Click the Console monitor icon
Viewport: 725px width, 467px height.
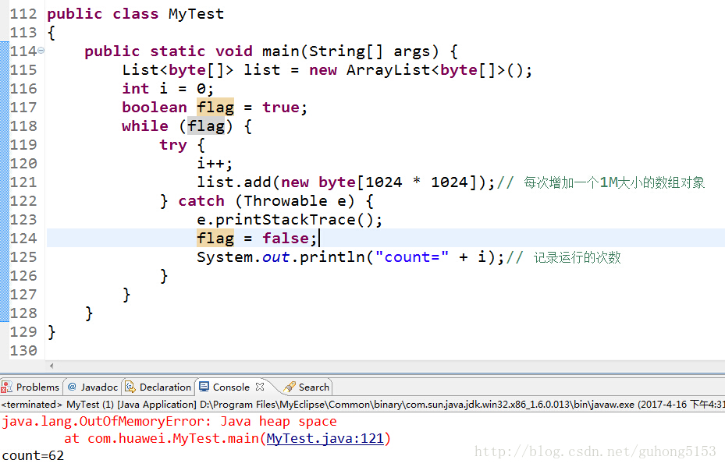(204, 387)
